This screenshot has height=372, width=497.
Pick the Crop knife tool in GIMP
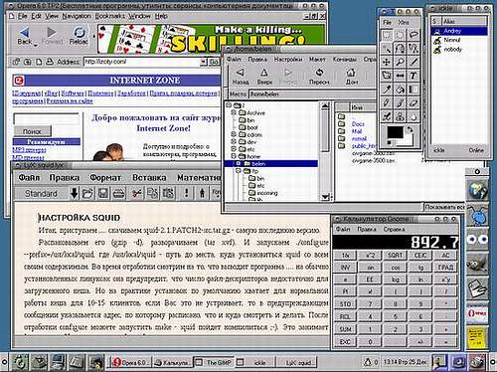click(414, 62)
